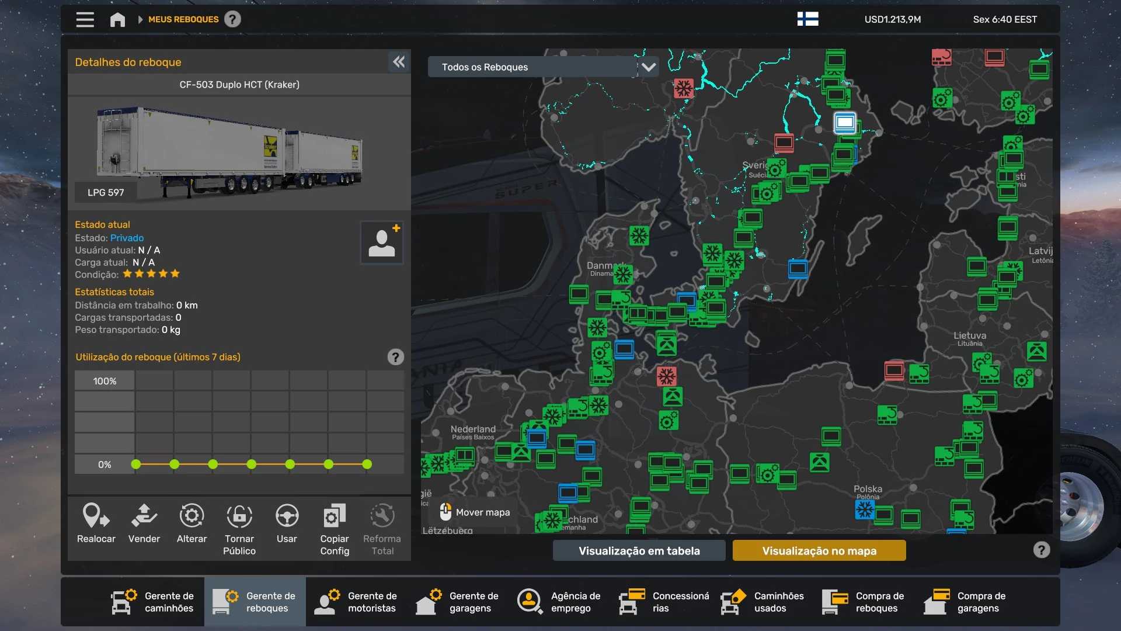Click the Tornar Público lock icon
Viewport: 1121px width, 631px height.
[x=239, y=516]
